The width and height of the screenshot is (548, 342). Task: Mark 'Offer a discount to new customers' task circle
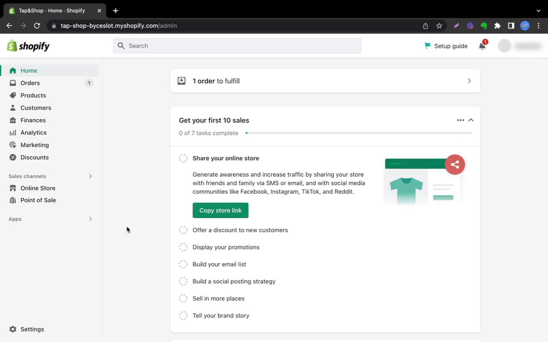click(x=183, y=230)
